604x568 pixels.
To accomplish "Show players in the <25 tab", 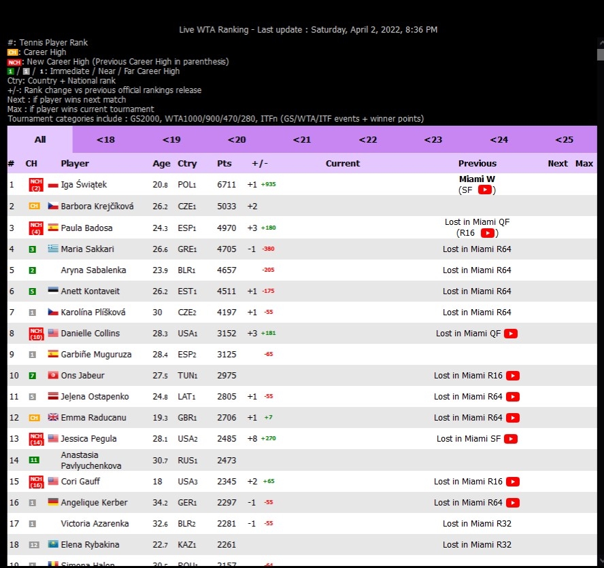I will pyautogui.click(x=564, y=140).
